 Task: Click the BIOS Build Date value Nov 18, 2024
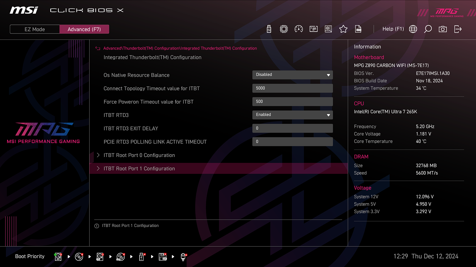pos(429,81)
